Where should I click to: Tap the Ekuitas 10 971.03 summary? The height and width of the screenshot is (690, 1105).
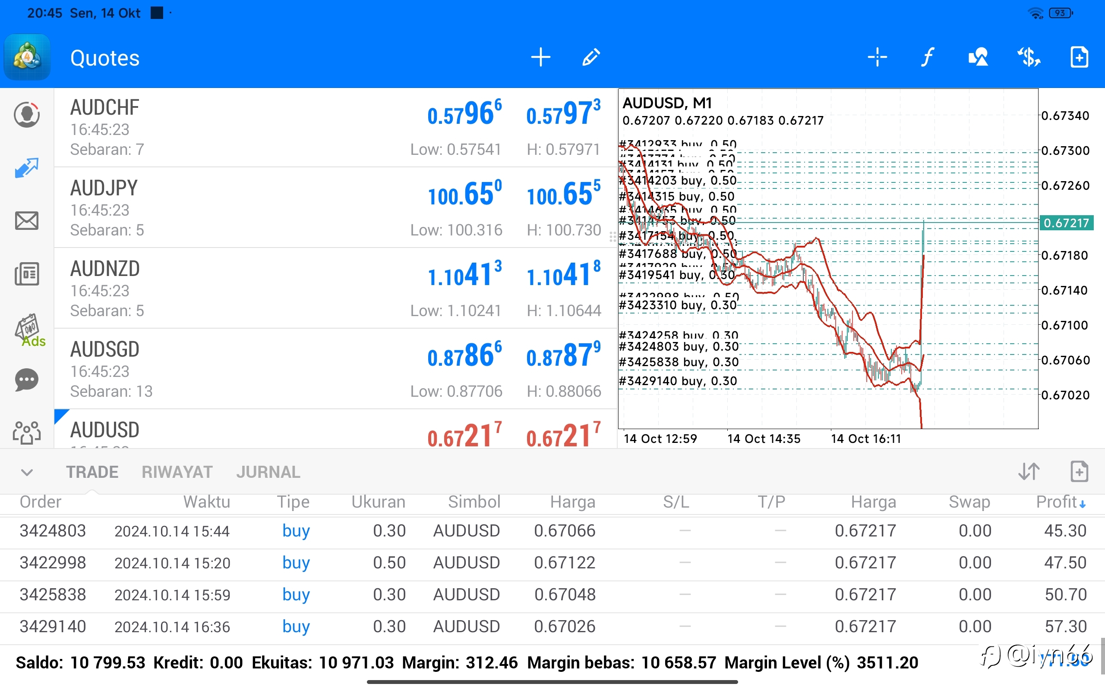pyautogui.click(x=322, y=663)
